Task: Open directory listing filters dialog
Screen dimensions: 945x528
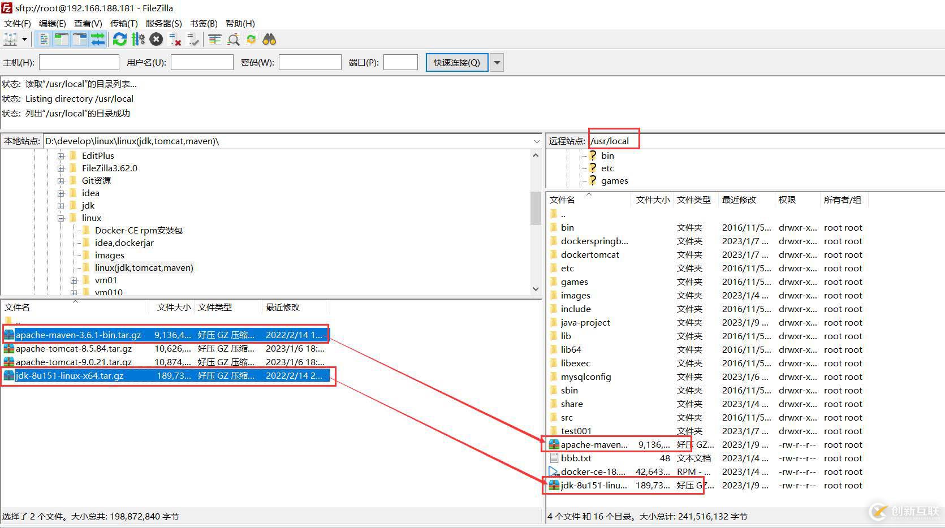Action: pyautogui.click(x=215, y=40)
